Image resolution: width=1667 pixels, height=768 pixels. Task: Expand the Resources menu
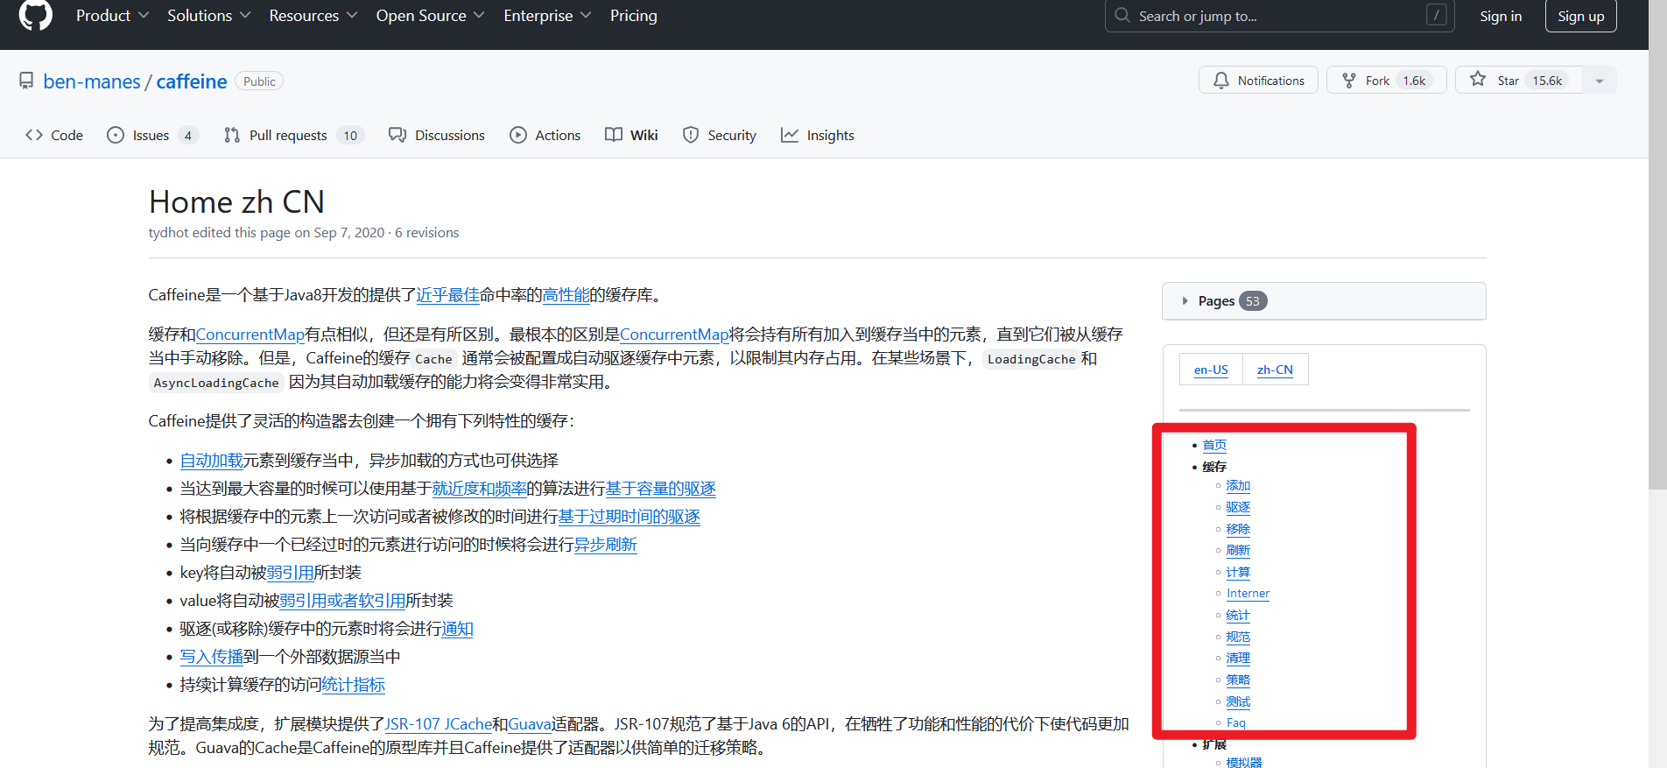(x=313, y=16)
